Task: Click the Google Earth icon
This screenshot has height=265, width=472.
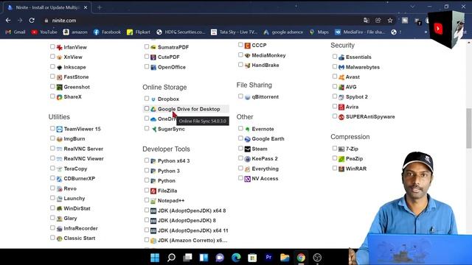Action: tap(248, 139)
